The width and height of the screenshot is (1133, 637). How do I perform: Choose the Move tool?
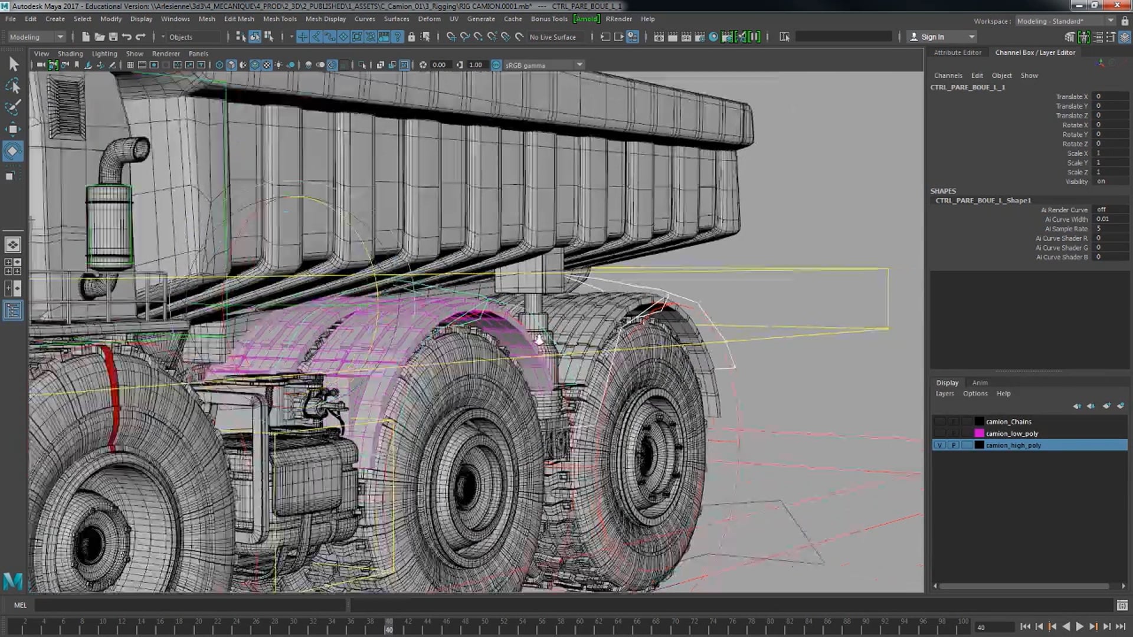tap(13, 129)
